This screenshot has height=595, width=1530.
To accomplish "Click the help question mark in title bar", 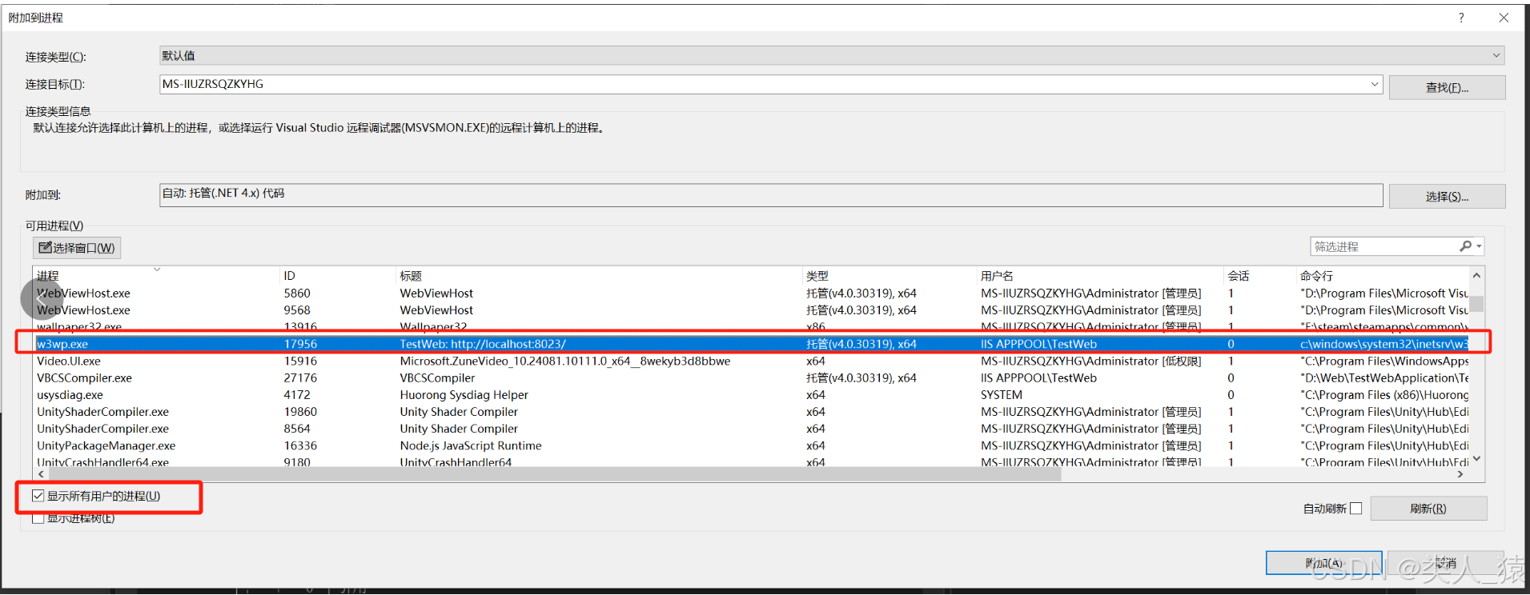I will [1461, 18].
